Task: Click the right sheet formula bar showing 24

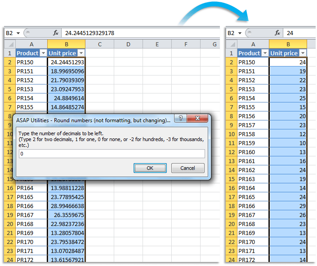Action: (x=299, y=33)
